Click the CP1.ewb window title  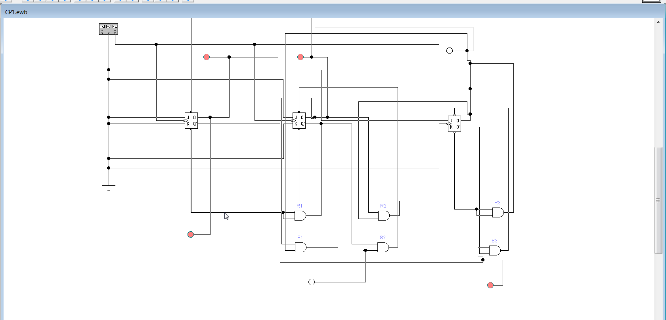[x=16, y=12]
